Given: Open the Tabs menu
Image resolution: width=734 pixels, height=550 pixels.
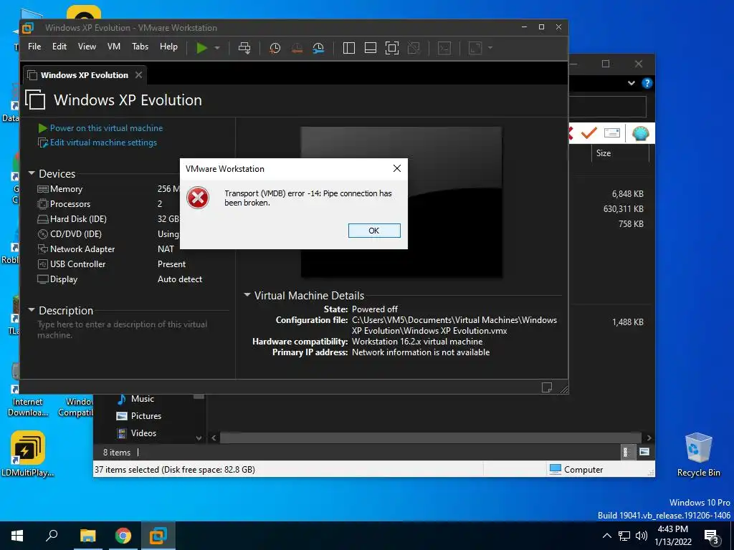Looking at the screenshot, I should tap(140, 47).
